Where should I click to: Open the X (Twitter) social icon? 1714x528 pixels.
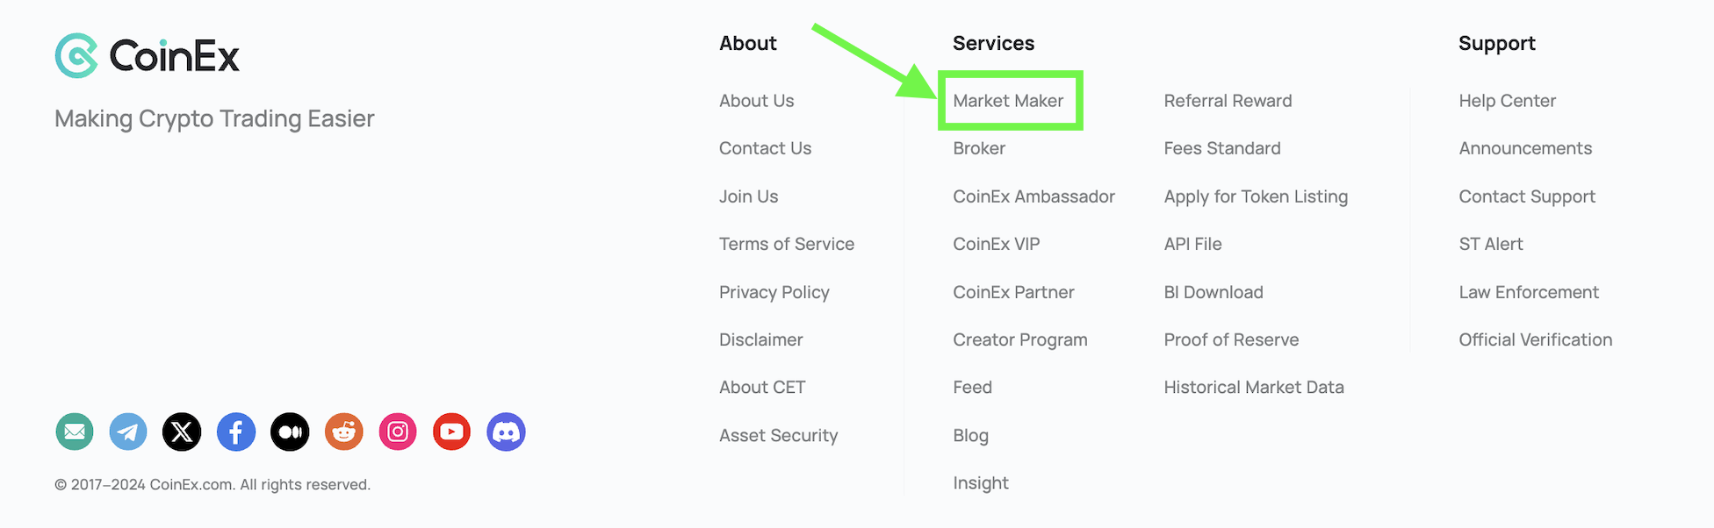[182, 432]
